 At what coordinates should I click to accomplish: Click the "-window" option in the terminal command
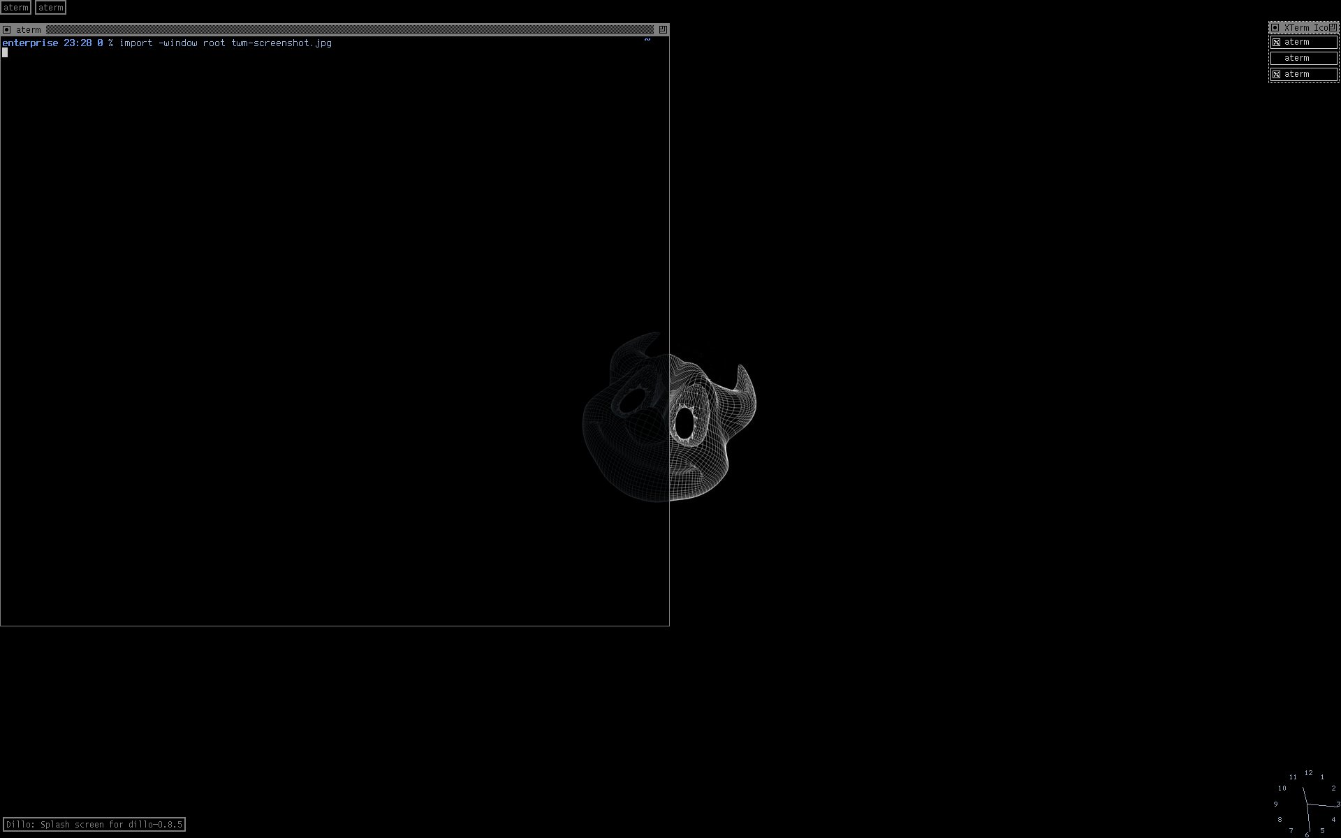click(177, 43)
